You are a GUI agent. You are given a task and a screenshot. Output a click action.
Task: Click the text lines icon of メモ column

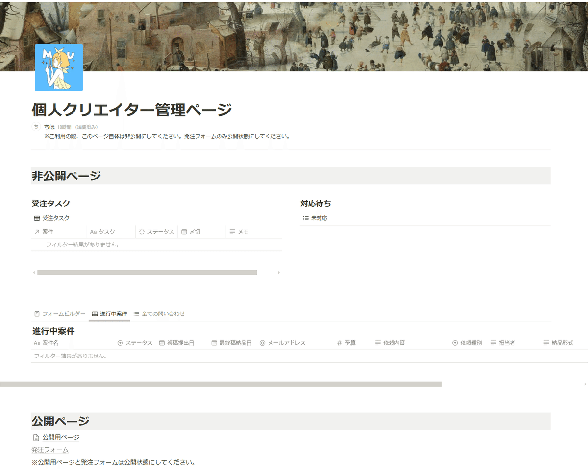[232, 232]
